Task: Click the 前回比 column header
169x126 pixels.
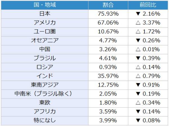Action: (x=148, y=5)
